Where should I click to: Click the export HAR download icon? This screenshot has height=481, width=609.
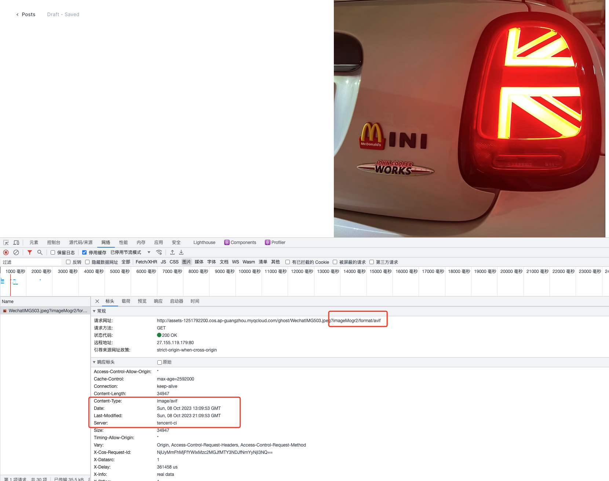181,252
